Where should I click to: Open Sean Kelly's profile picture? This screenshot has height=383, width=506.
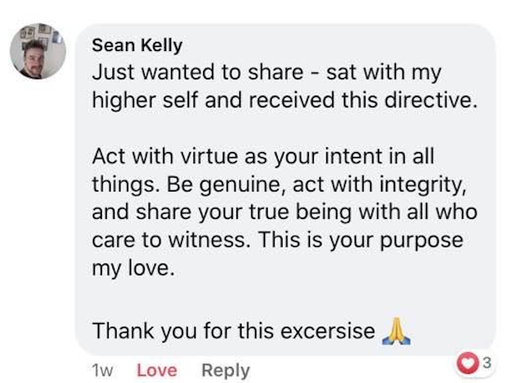click(x=38, y=51)
